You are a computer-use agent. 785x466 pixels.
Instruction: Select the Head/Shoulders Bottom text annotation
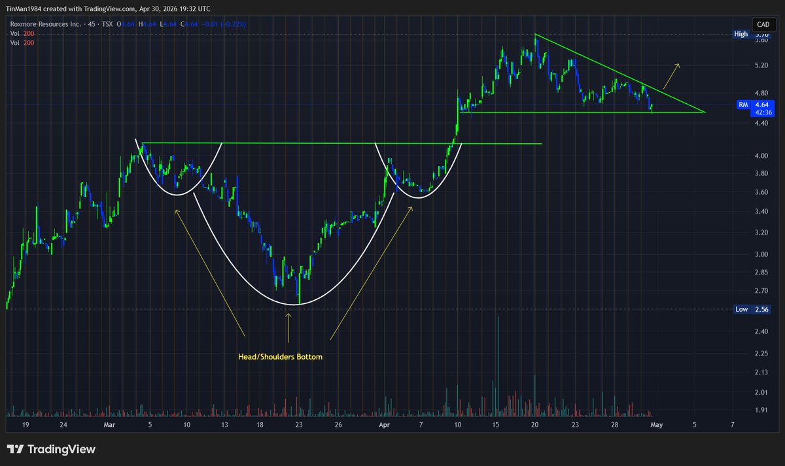pos(280,357)
